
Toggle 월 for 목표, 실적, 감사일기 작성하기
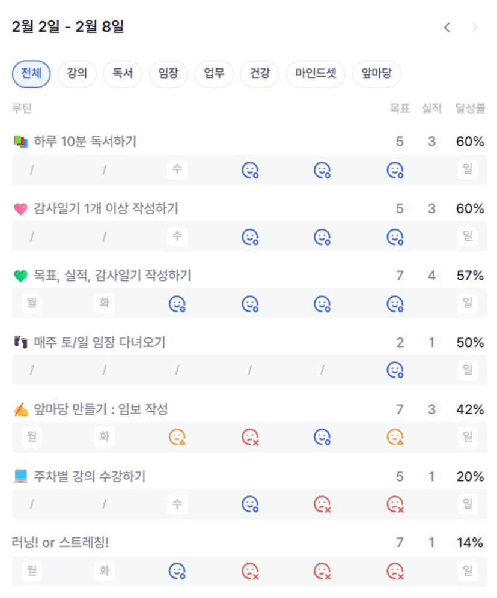(32, 303)
